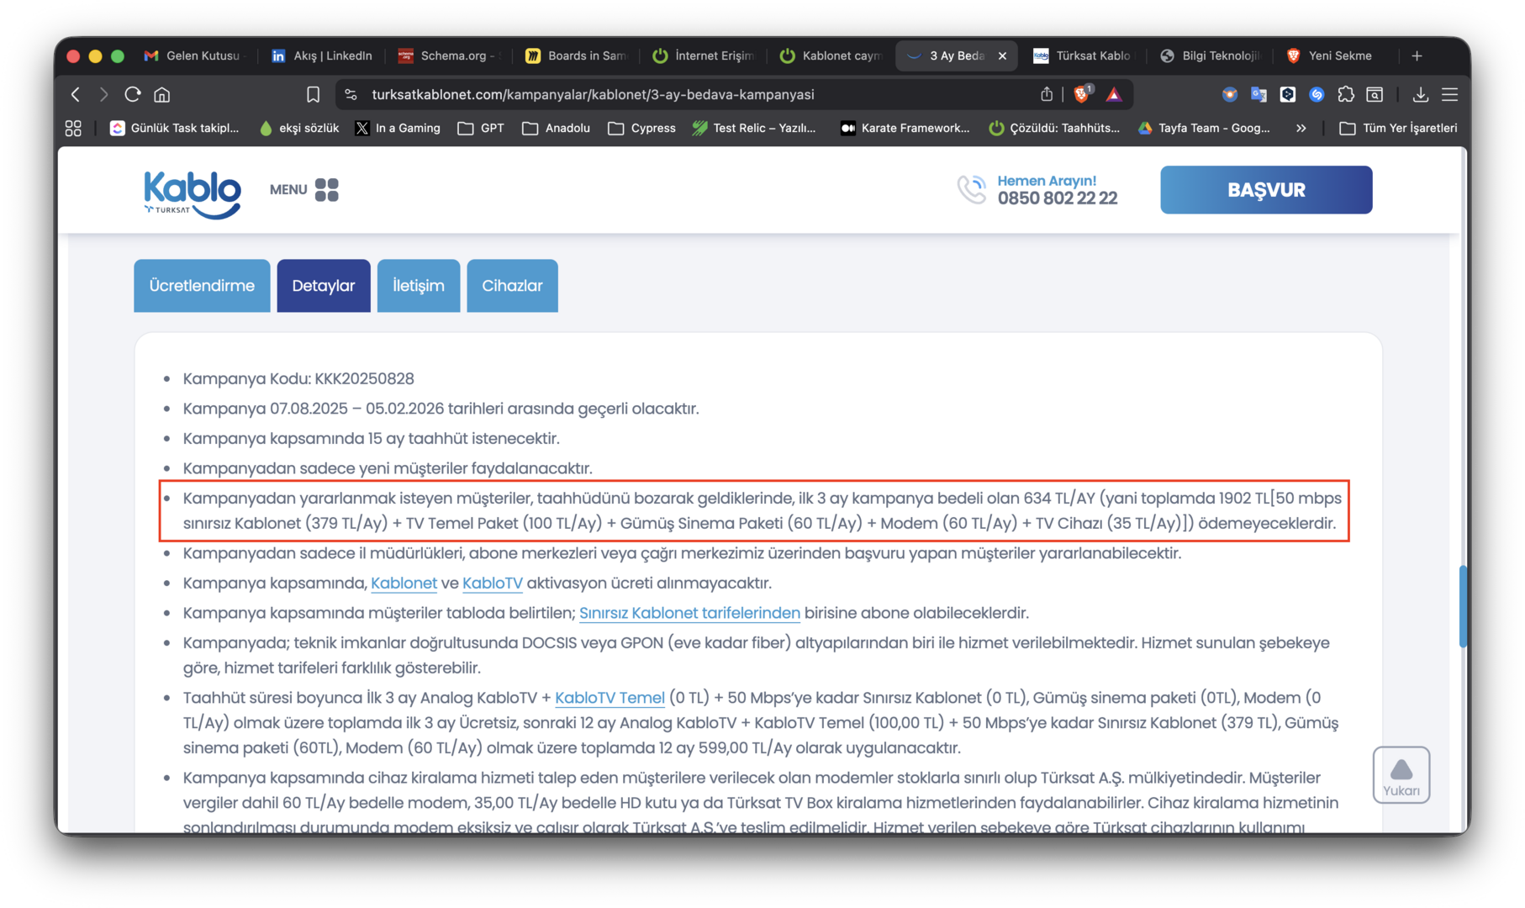Click the Kampanya Kodu: KKK20250828 text
This screenshot has width=1525, height=908.
click(298, 378)
